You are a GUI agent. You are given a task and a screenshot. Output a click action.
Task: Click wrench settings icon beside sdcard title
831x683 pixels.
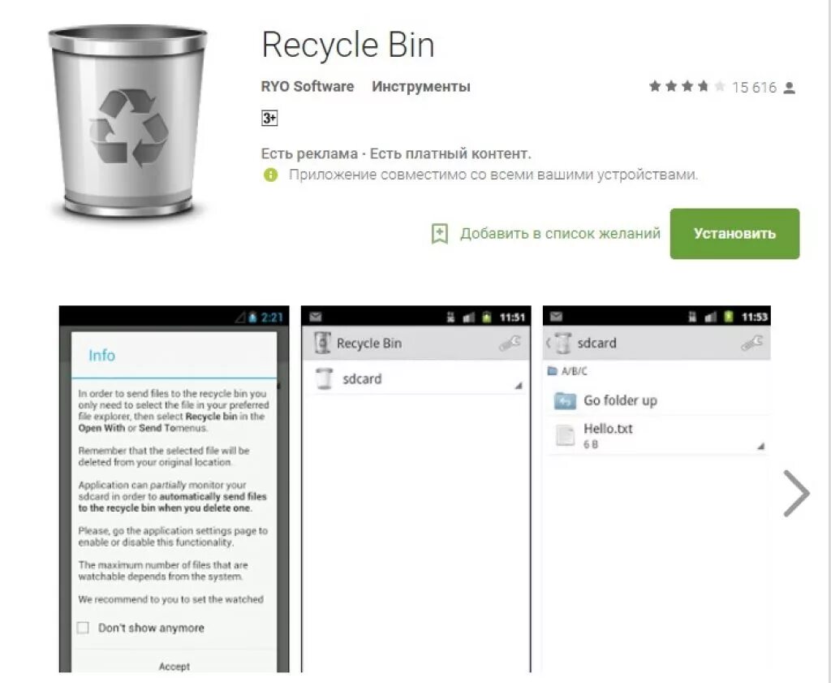coord(752,343)
